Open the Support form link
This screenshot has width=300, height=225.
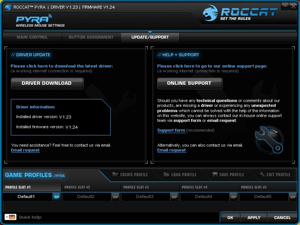click(x=171, y=130)
